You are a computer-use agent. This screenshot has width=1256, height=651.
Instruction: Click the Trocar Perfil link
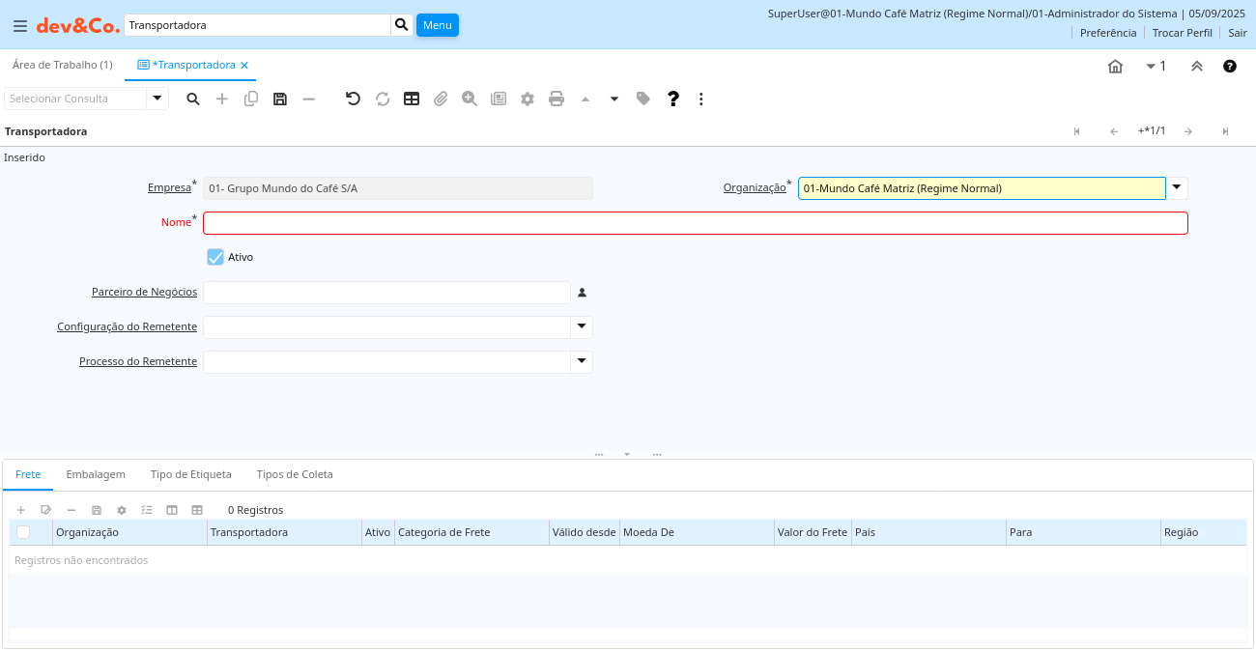pos(1182,33)
